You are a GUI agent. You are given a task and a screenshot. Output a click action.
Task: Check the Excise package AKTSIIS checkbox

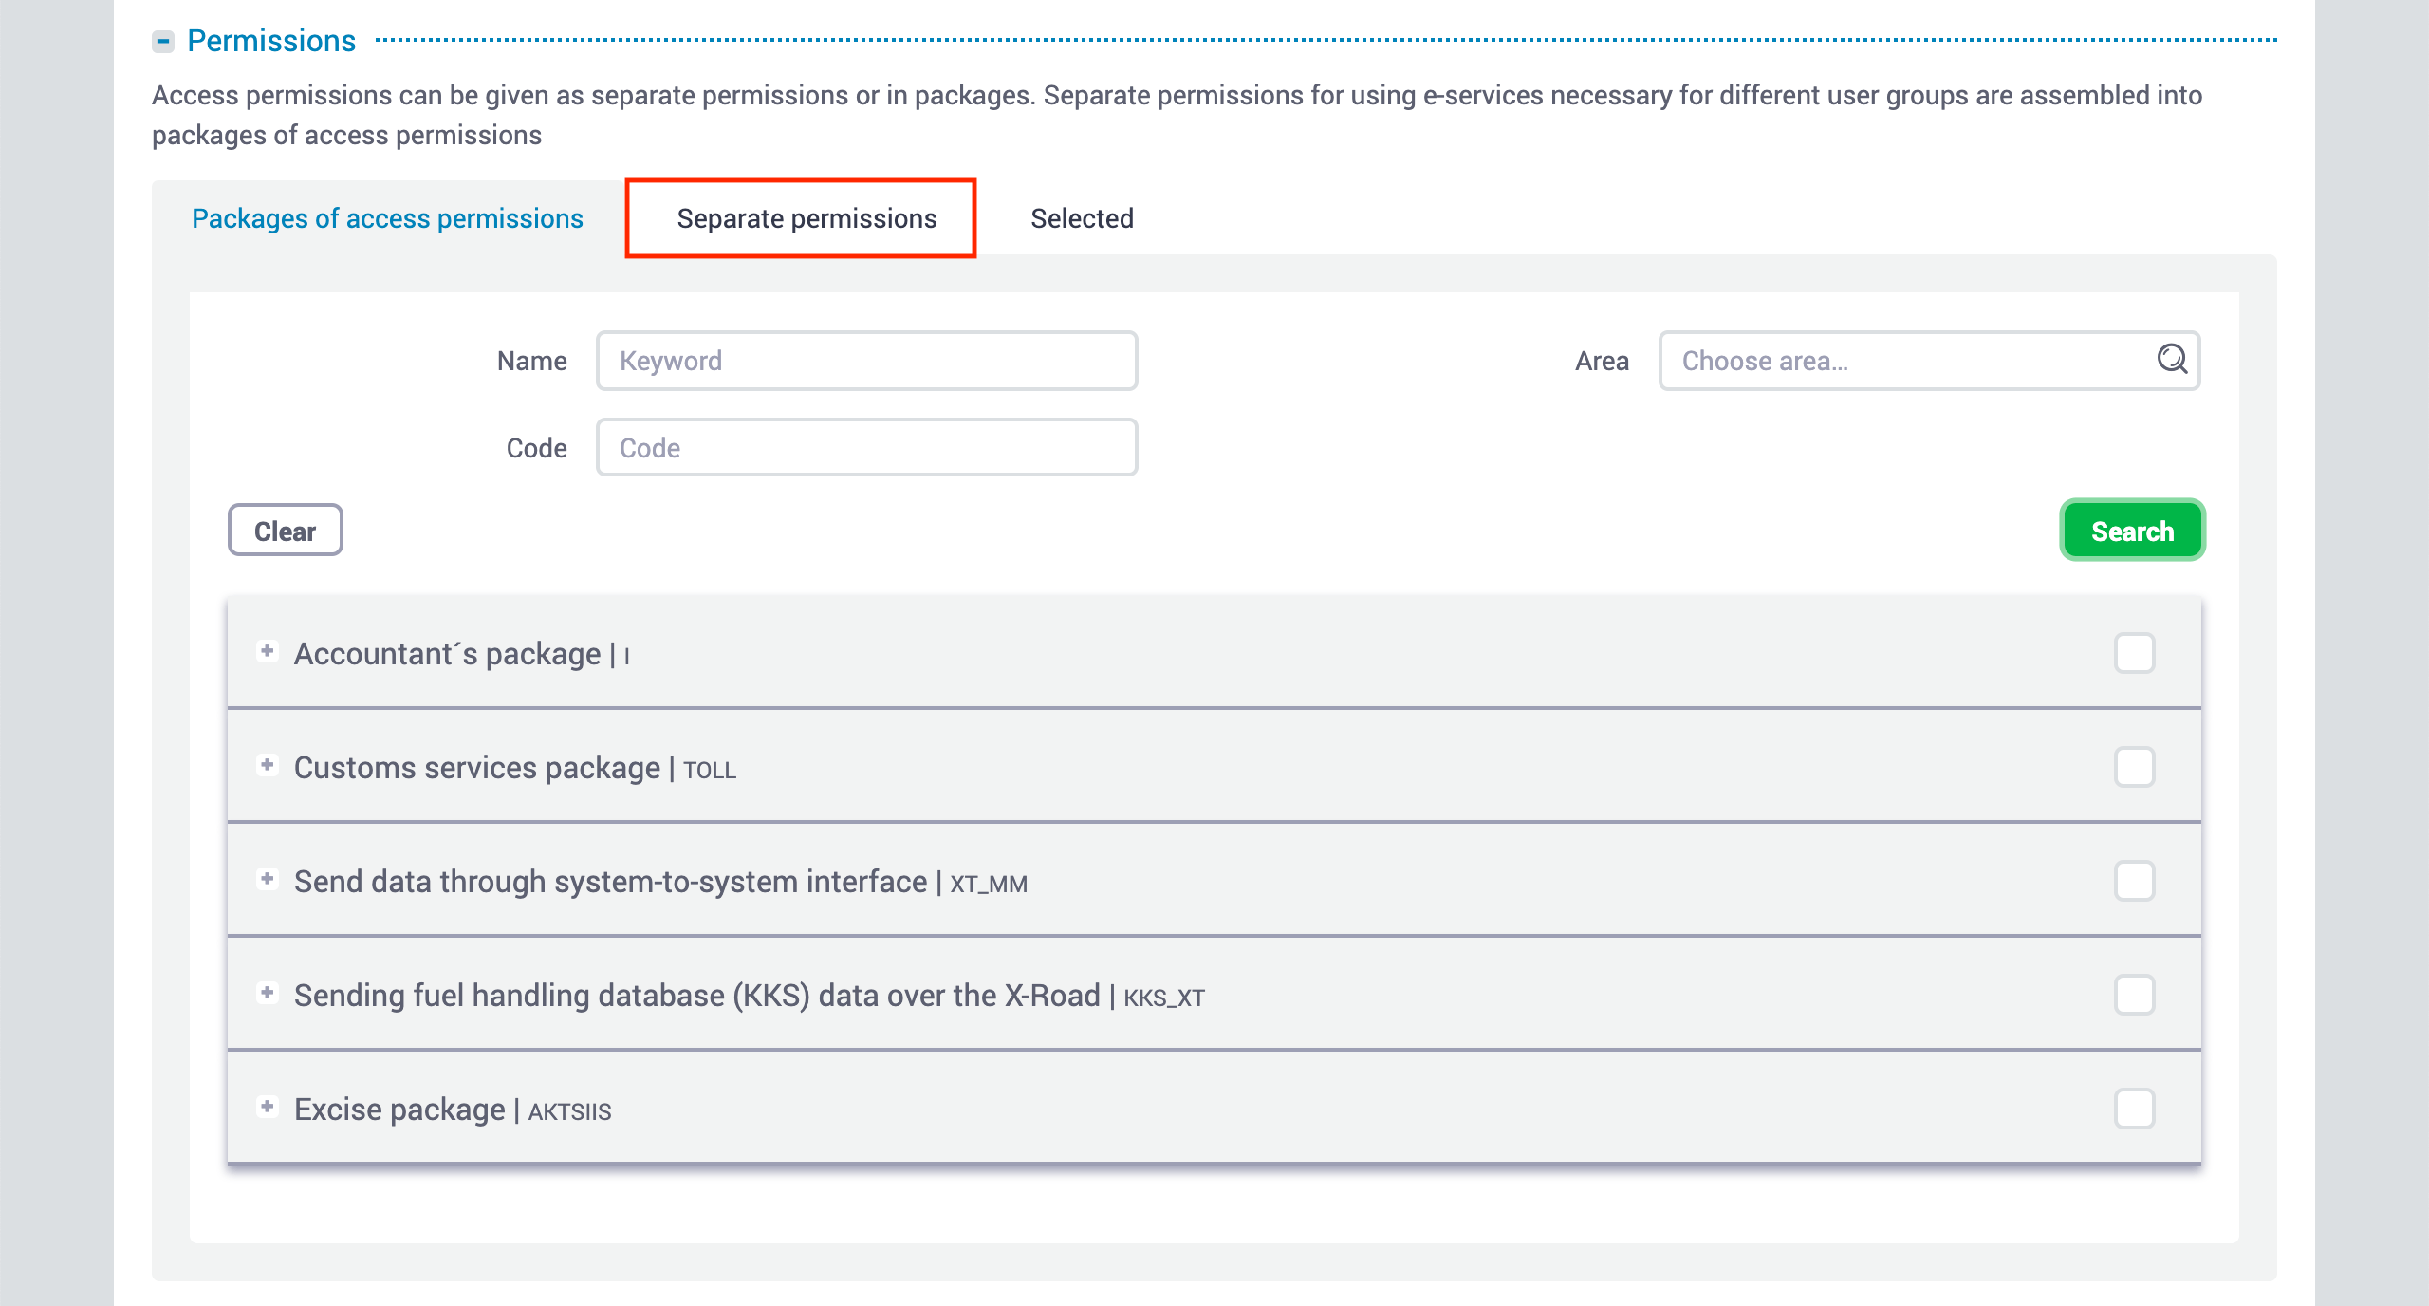(x=2134, y=1109)
